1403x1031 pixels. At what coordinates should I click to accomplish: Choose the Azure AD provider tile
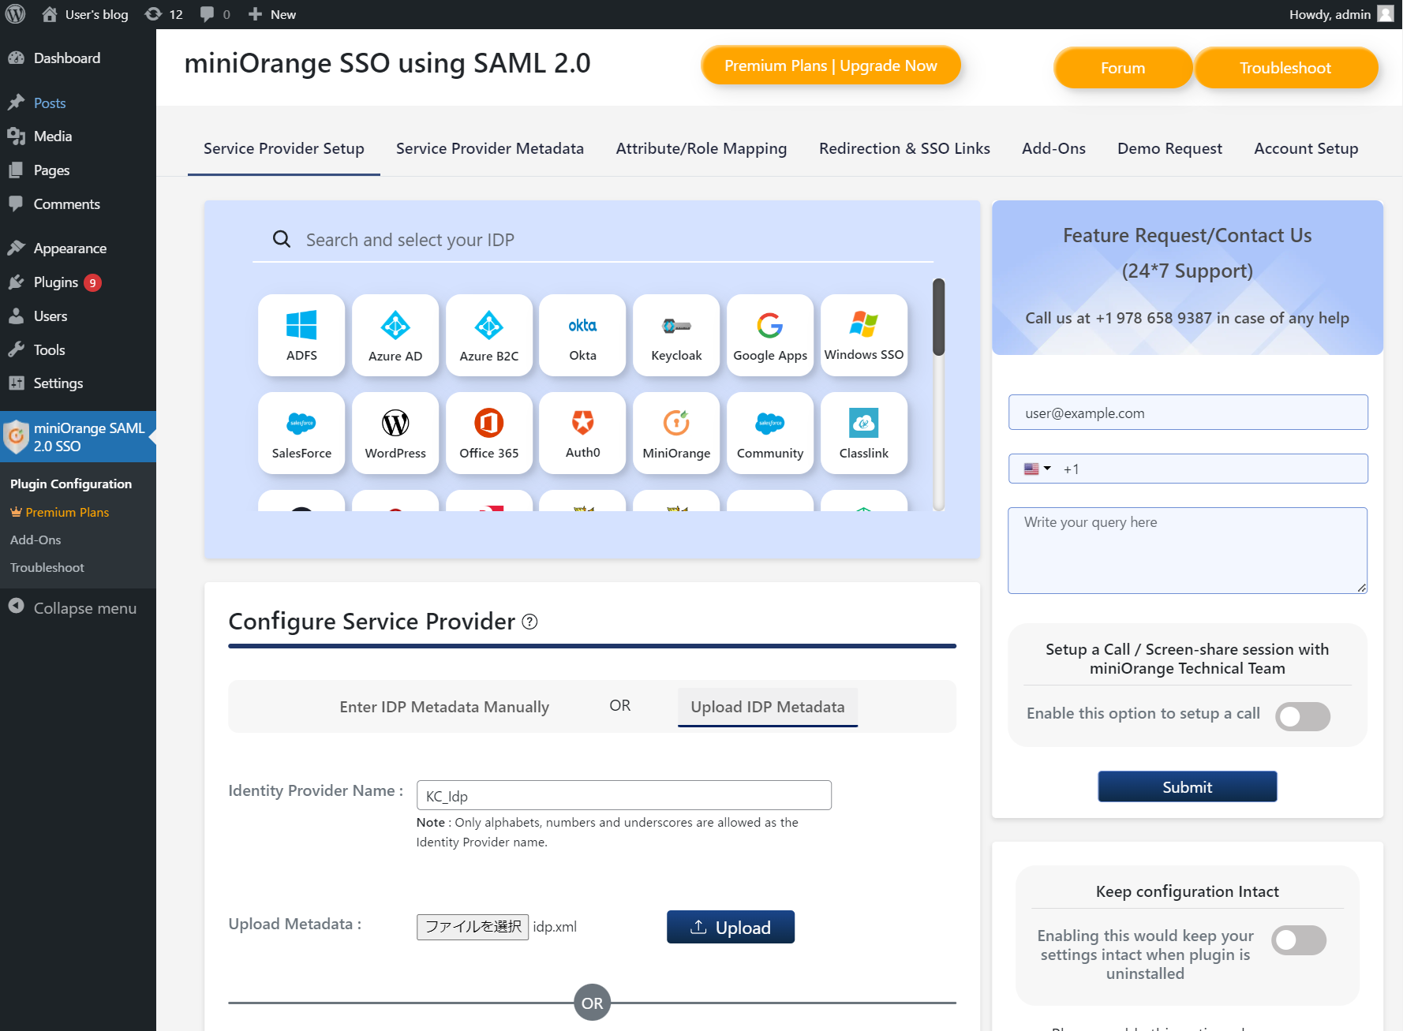coord(395,335)
